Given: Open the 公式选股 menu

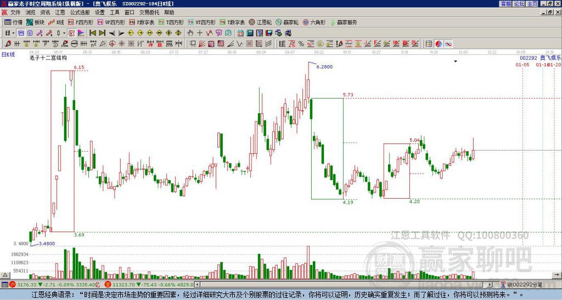Looking at the screenshot, I should [80, 12].
